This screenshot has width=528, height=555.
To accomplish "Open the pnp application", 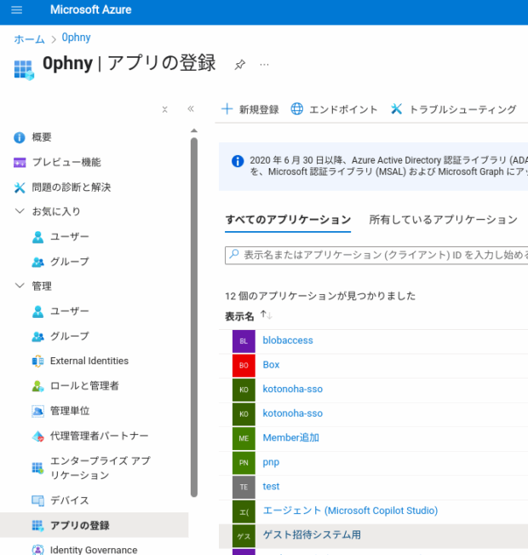I will coord(271,463).
